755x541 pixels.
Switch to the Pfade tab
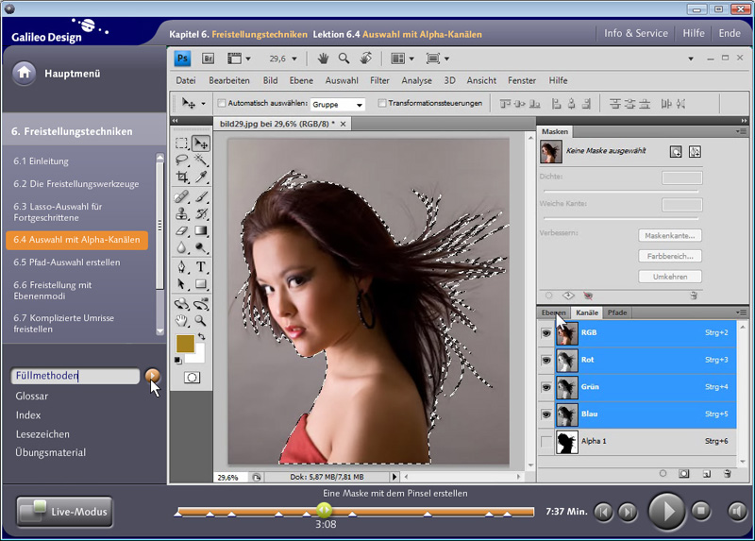616,313
